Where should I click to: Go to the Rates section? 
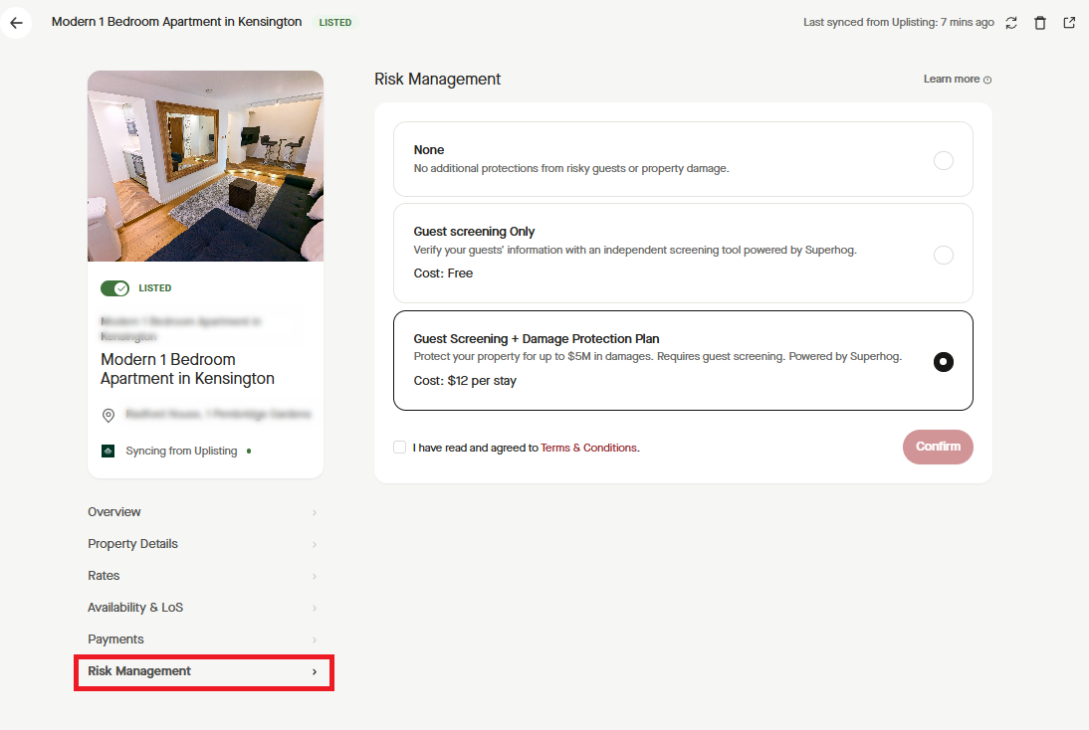(203, 576)
